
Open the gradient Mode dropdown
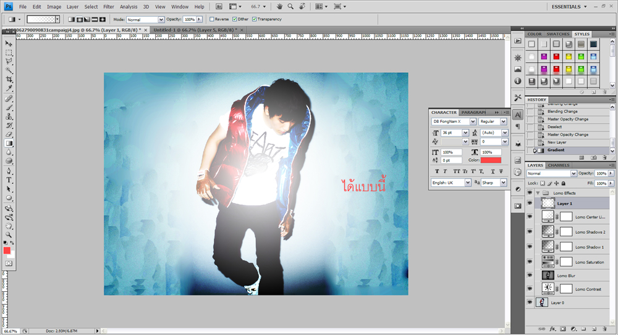(145, 19)
